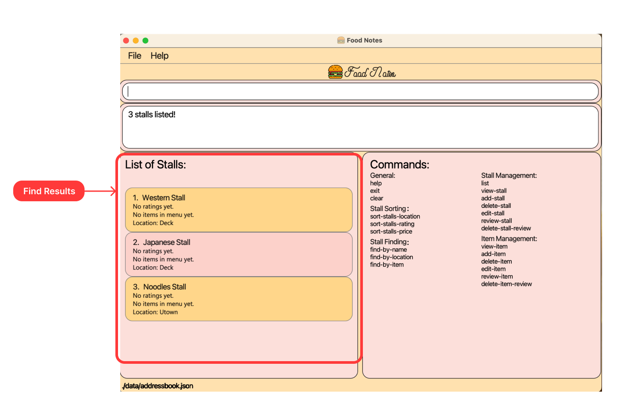Click the 'list' command text

[485, 183]
